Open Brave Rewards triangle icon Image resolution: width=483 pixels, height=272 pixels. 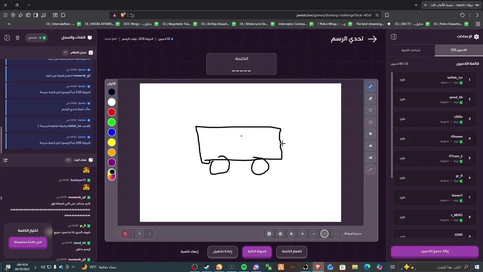pyautogui.click(x=114, y=15)
